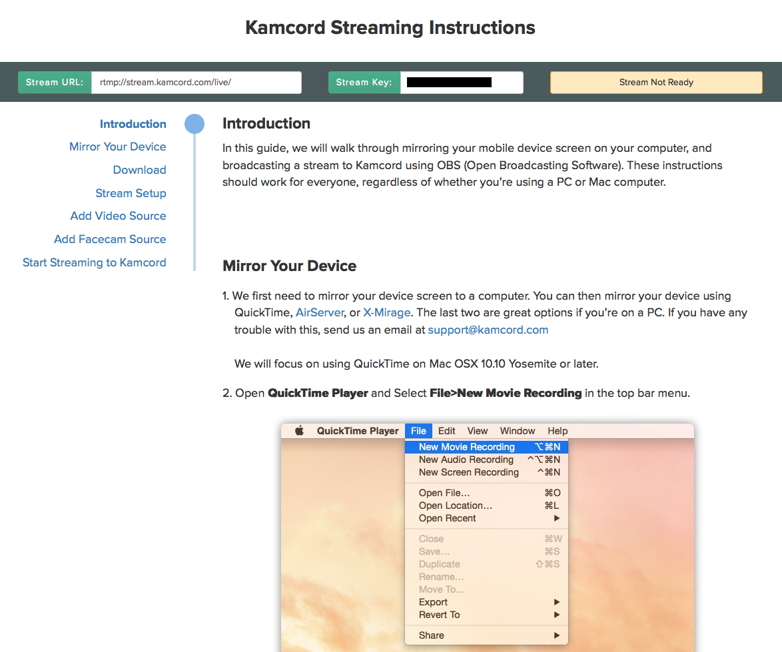The width and height of the screenshot is (782, 652).
Task: Click the greyed-out Close menu item
Action: tap(486, 539)
